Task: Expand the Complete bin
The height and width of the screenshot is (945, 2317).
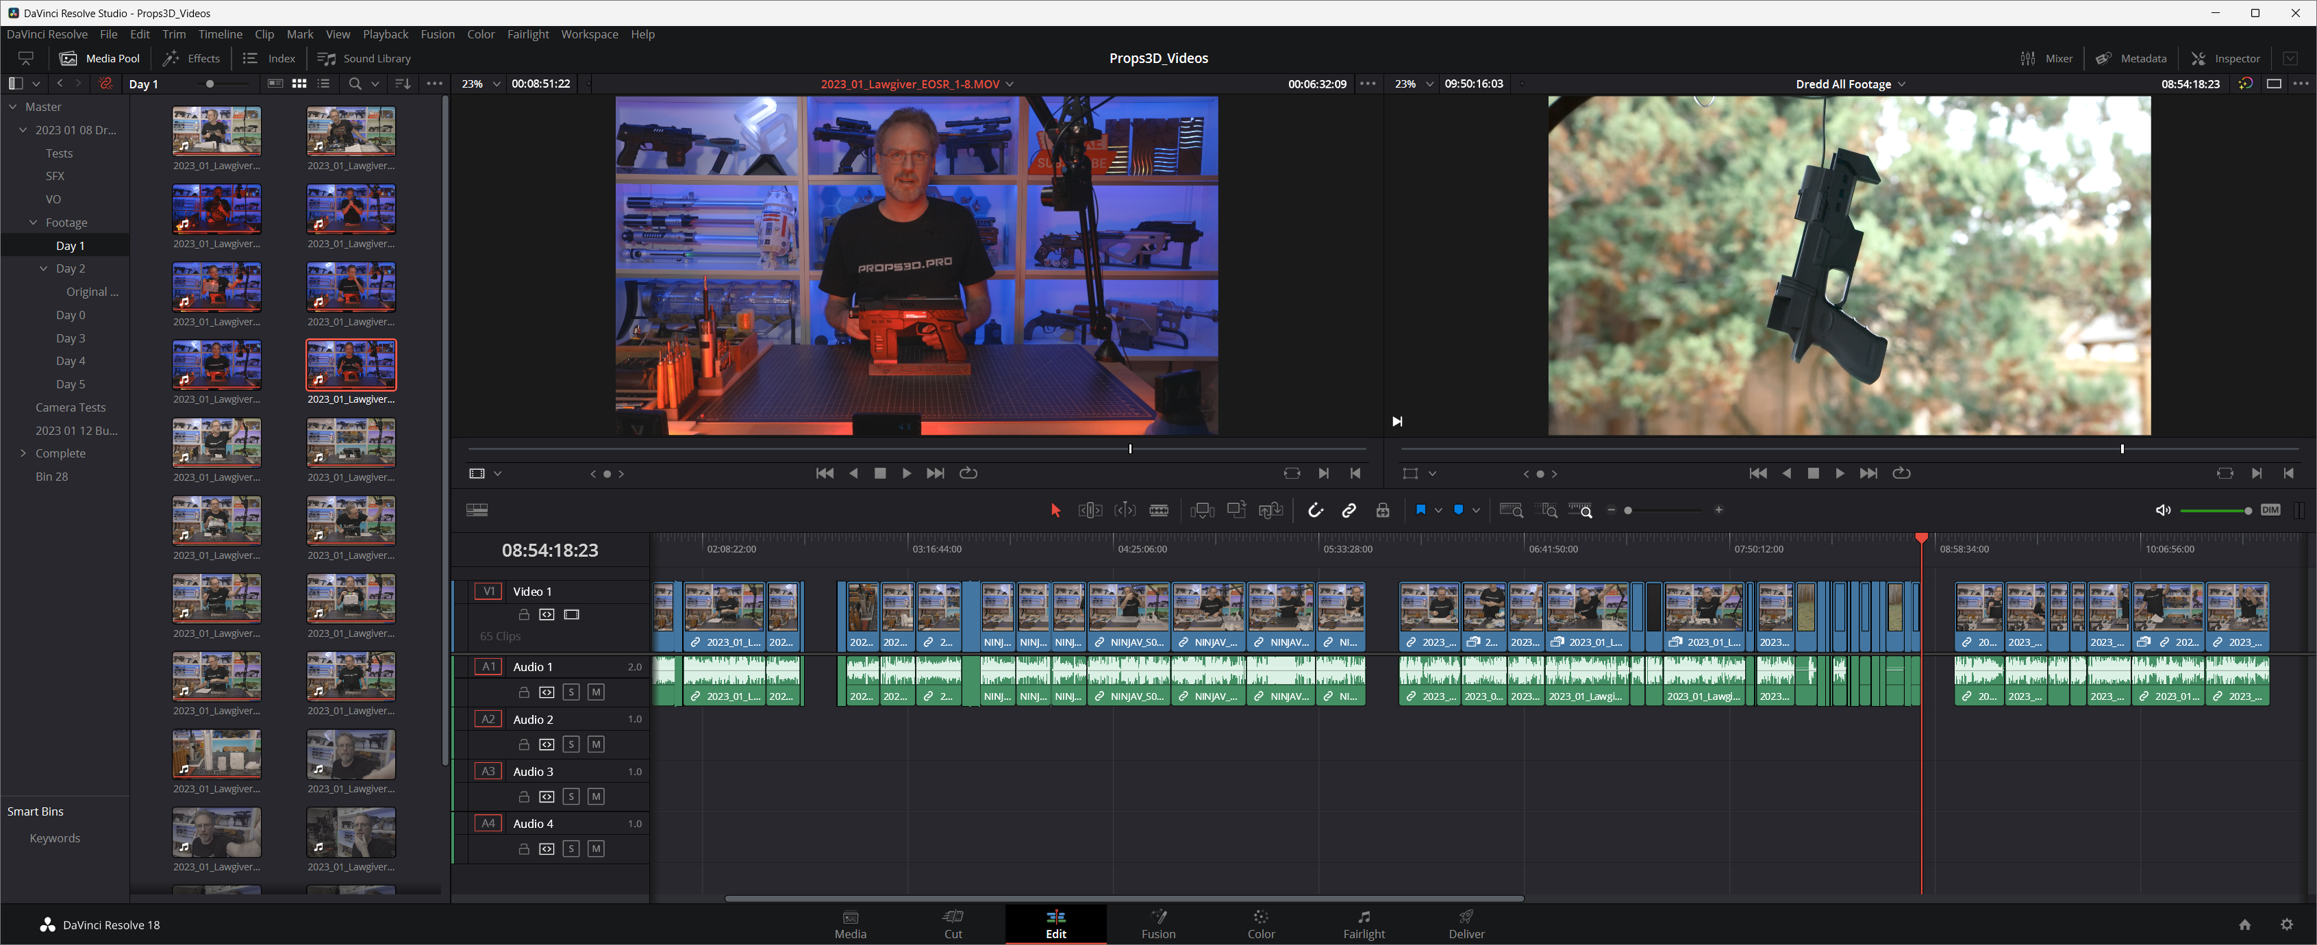Action: [23, 453]
